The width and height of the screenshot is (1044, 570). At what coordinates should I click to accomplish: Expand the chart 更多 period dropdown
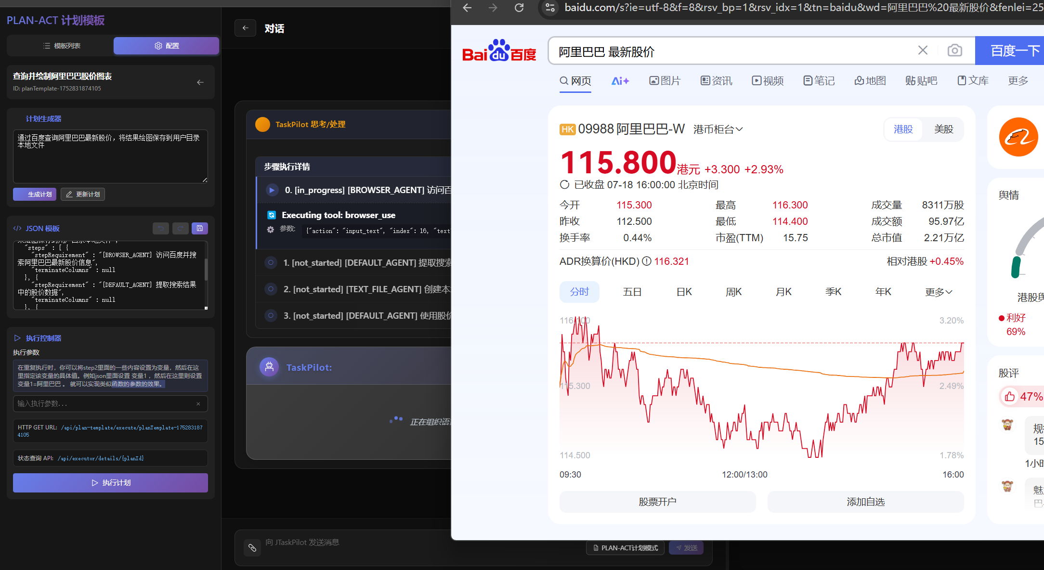[x=938, y=292]
